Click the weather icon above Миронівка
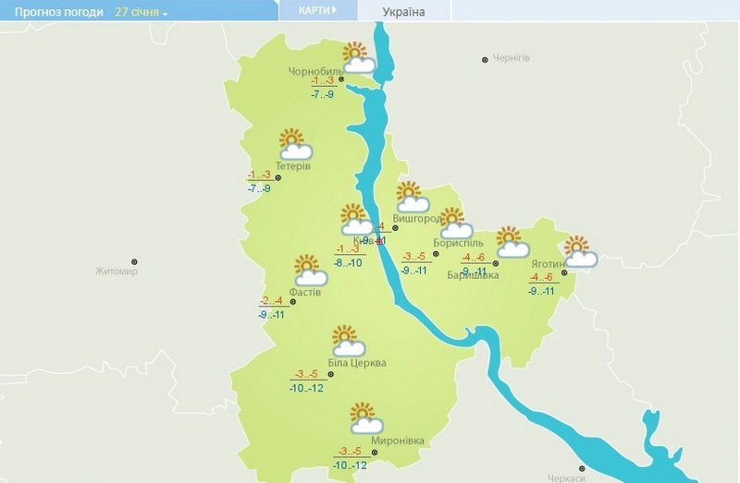Screen dimensions: 740x483 (x=366, y=418)
